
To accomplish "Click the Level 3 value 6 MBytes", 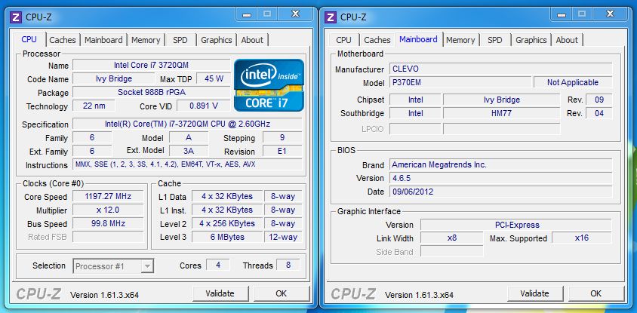I will (226, 237).
